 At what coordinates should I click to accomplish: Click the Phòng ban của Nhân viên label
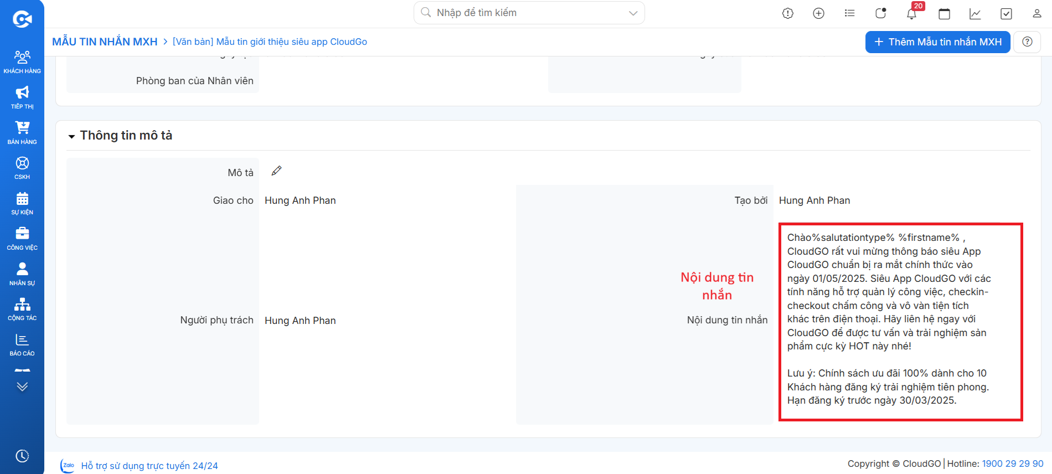click(195, 81)
